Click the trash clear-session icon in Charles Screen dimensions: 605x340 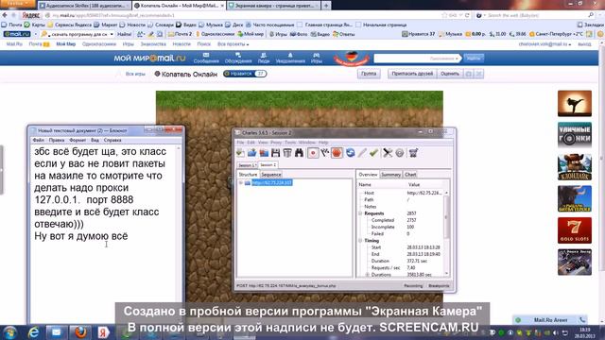click(287, 153)
